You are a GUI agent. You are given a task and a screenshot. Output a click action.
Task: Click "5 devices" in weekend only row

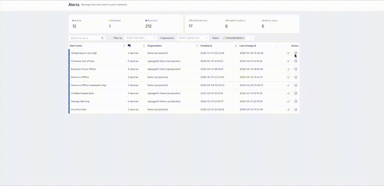click(x=133, y=85)
